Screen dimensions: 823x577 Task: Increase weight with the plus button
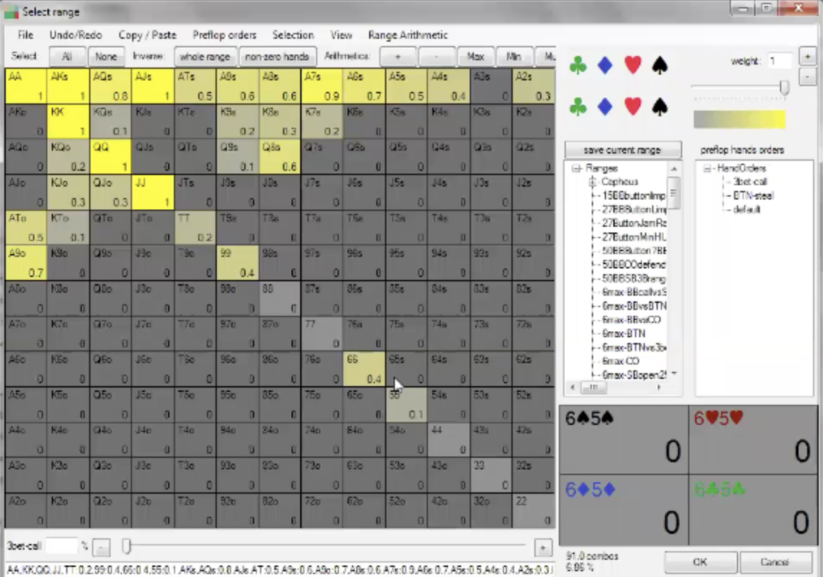click(x=807, y=56)
